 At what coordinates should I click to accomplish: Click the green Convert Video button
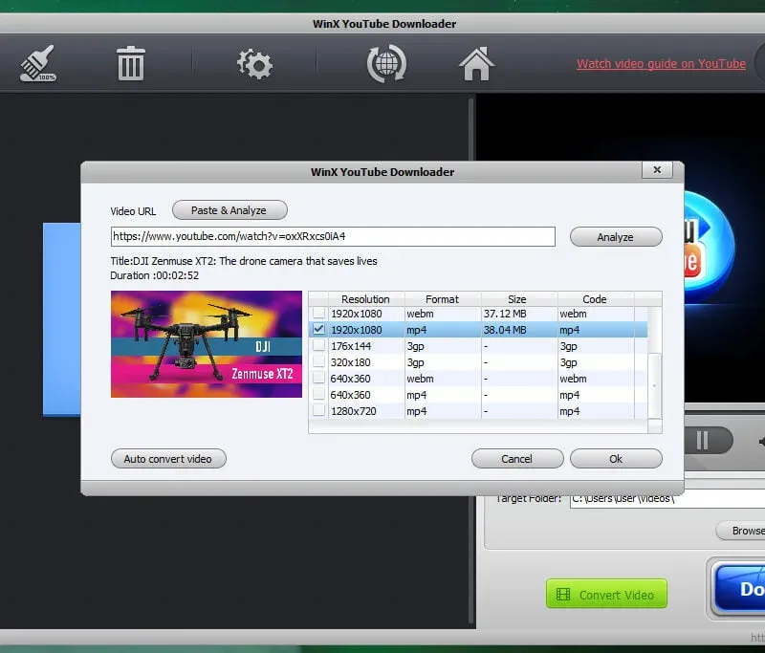(606, 594)
